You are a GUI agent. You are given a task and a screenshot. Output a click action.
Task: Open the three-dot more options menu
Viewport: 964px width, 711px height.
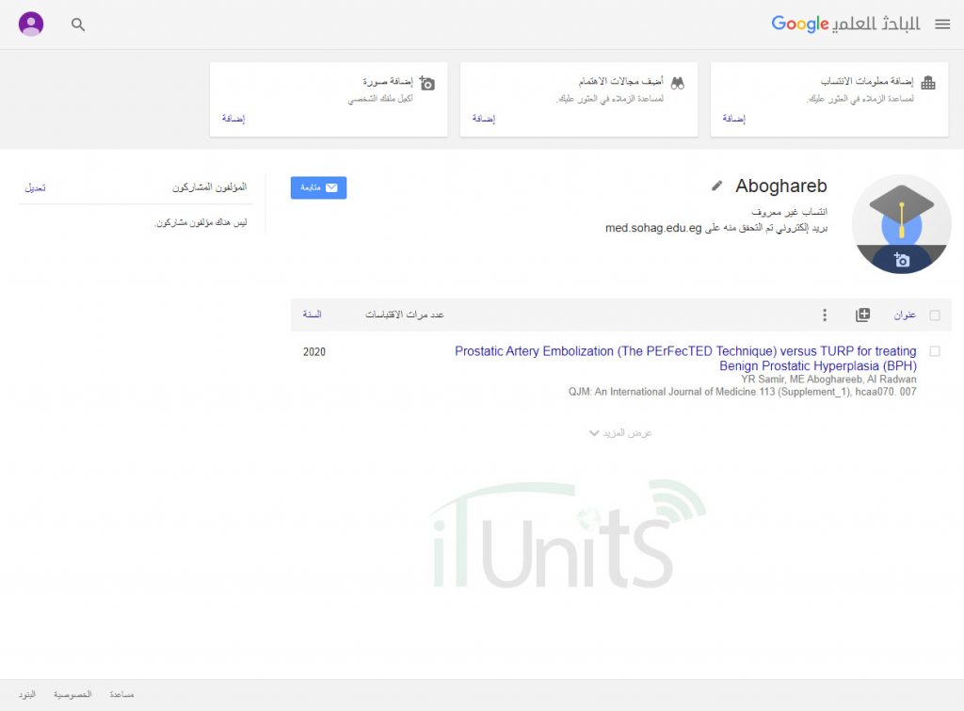tap(825, 315)
